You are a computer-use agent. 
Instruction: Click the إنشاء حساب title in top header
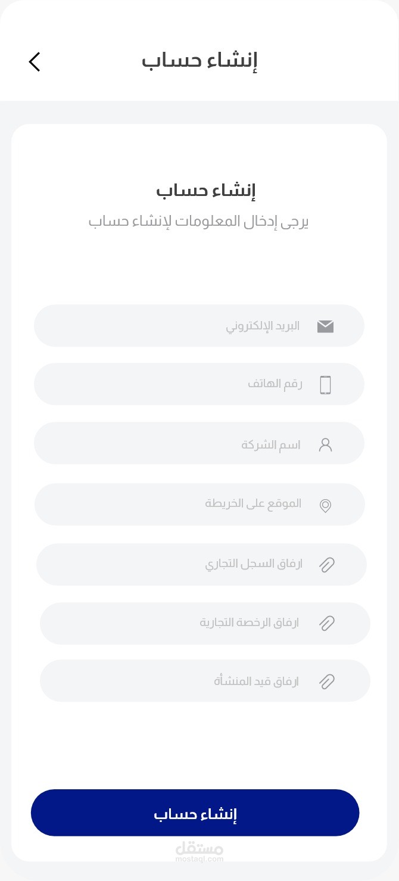click(x=199, y=61)
